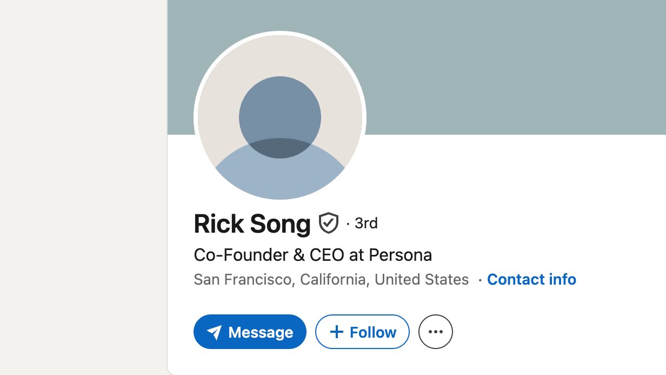Click the San Francisco location text
This screenshot has height=375, width=666.
point(243,279)
